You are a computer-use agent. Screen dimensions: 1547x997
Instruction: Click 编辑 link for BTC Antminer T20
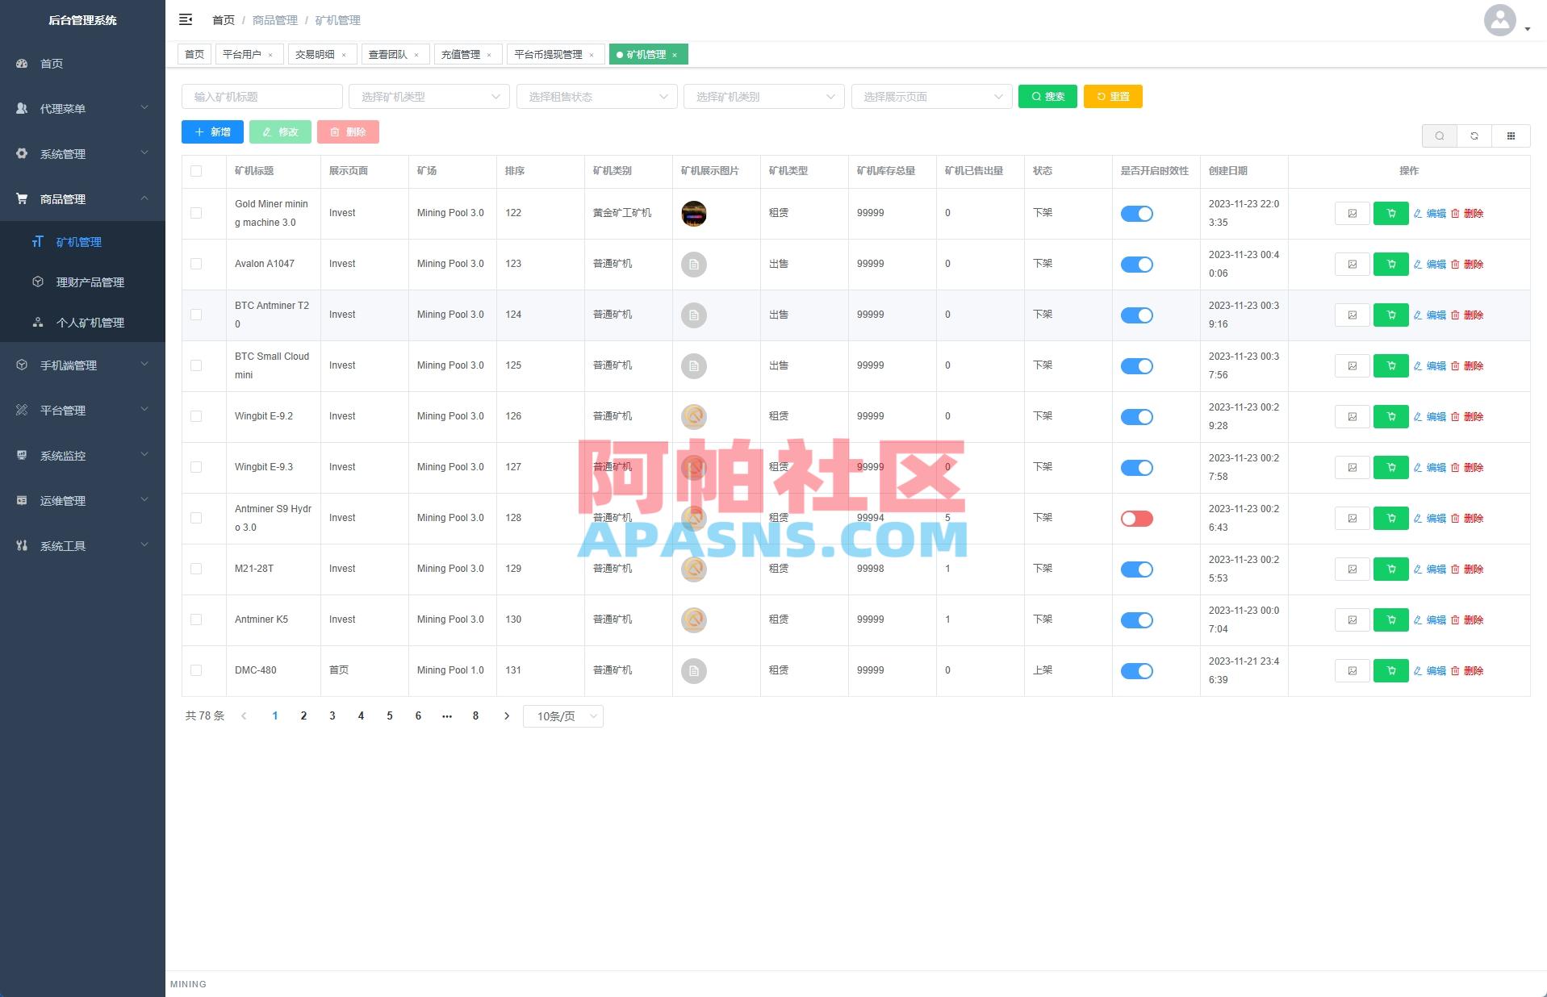[x=1432, y=315]
